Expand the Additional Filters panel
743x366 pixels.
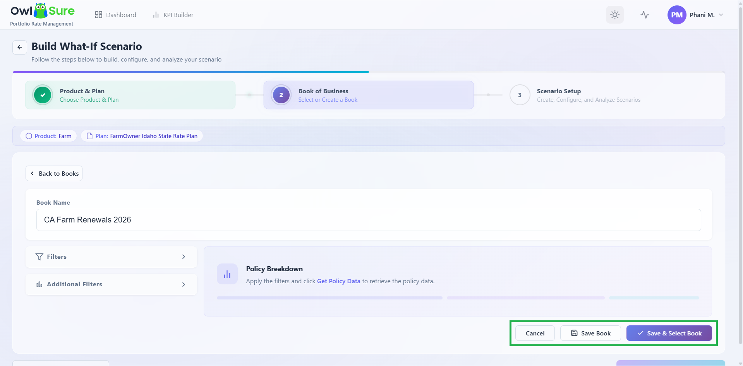111,284
